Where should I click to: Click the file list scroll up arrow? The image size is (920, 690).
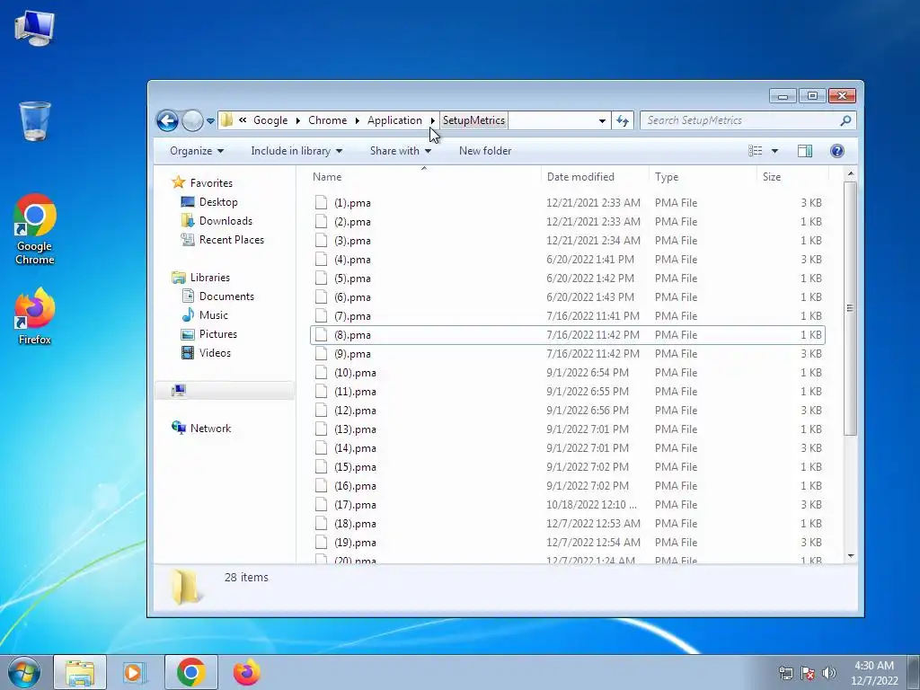click(x=851, y=174)
